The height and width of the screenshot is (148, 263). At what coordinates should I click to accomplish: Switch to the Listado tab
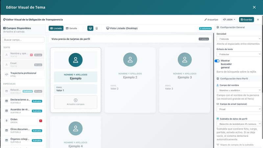[x=56, y=28]
